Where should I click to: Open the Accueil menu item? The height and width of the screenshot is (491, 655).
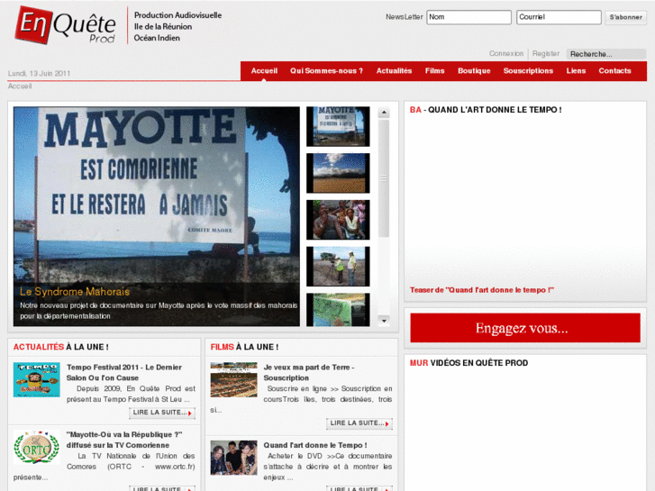click(x=264, y=71)
